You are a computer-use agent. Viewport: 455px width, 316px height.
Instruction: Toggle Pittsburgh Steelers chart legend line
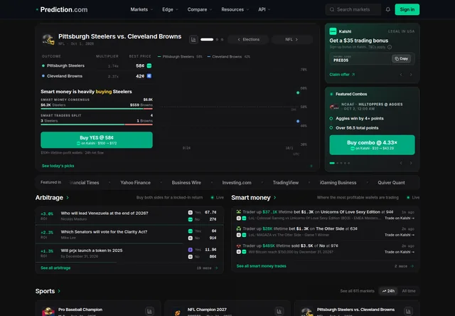tap(180, 57)
